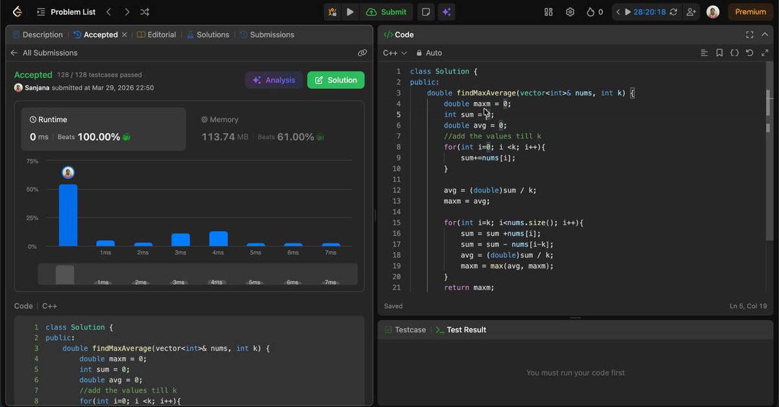Viewport: 779px width, 407px height.
Task: Click line 12 avg assignment in editor
Action: pos(490,190)
